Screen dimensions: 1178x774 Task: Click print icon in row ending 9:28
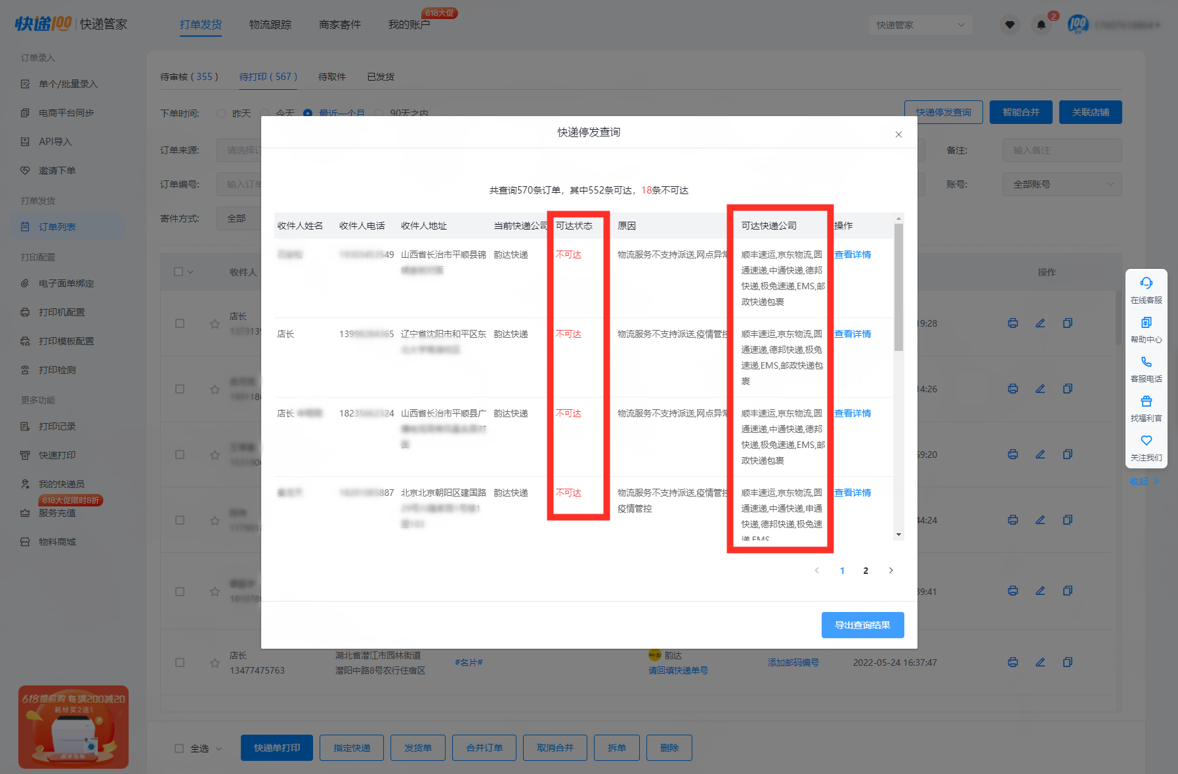[x=1013, y=323]
